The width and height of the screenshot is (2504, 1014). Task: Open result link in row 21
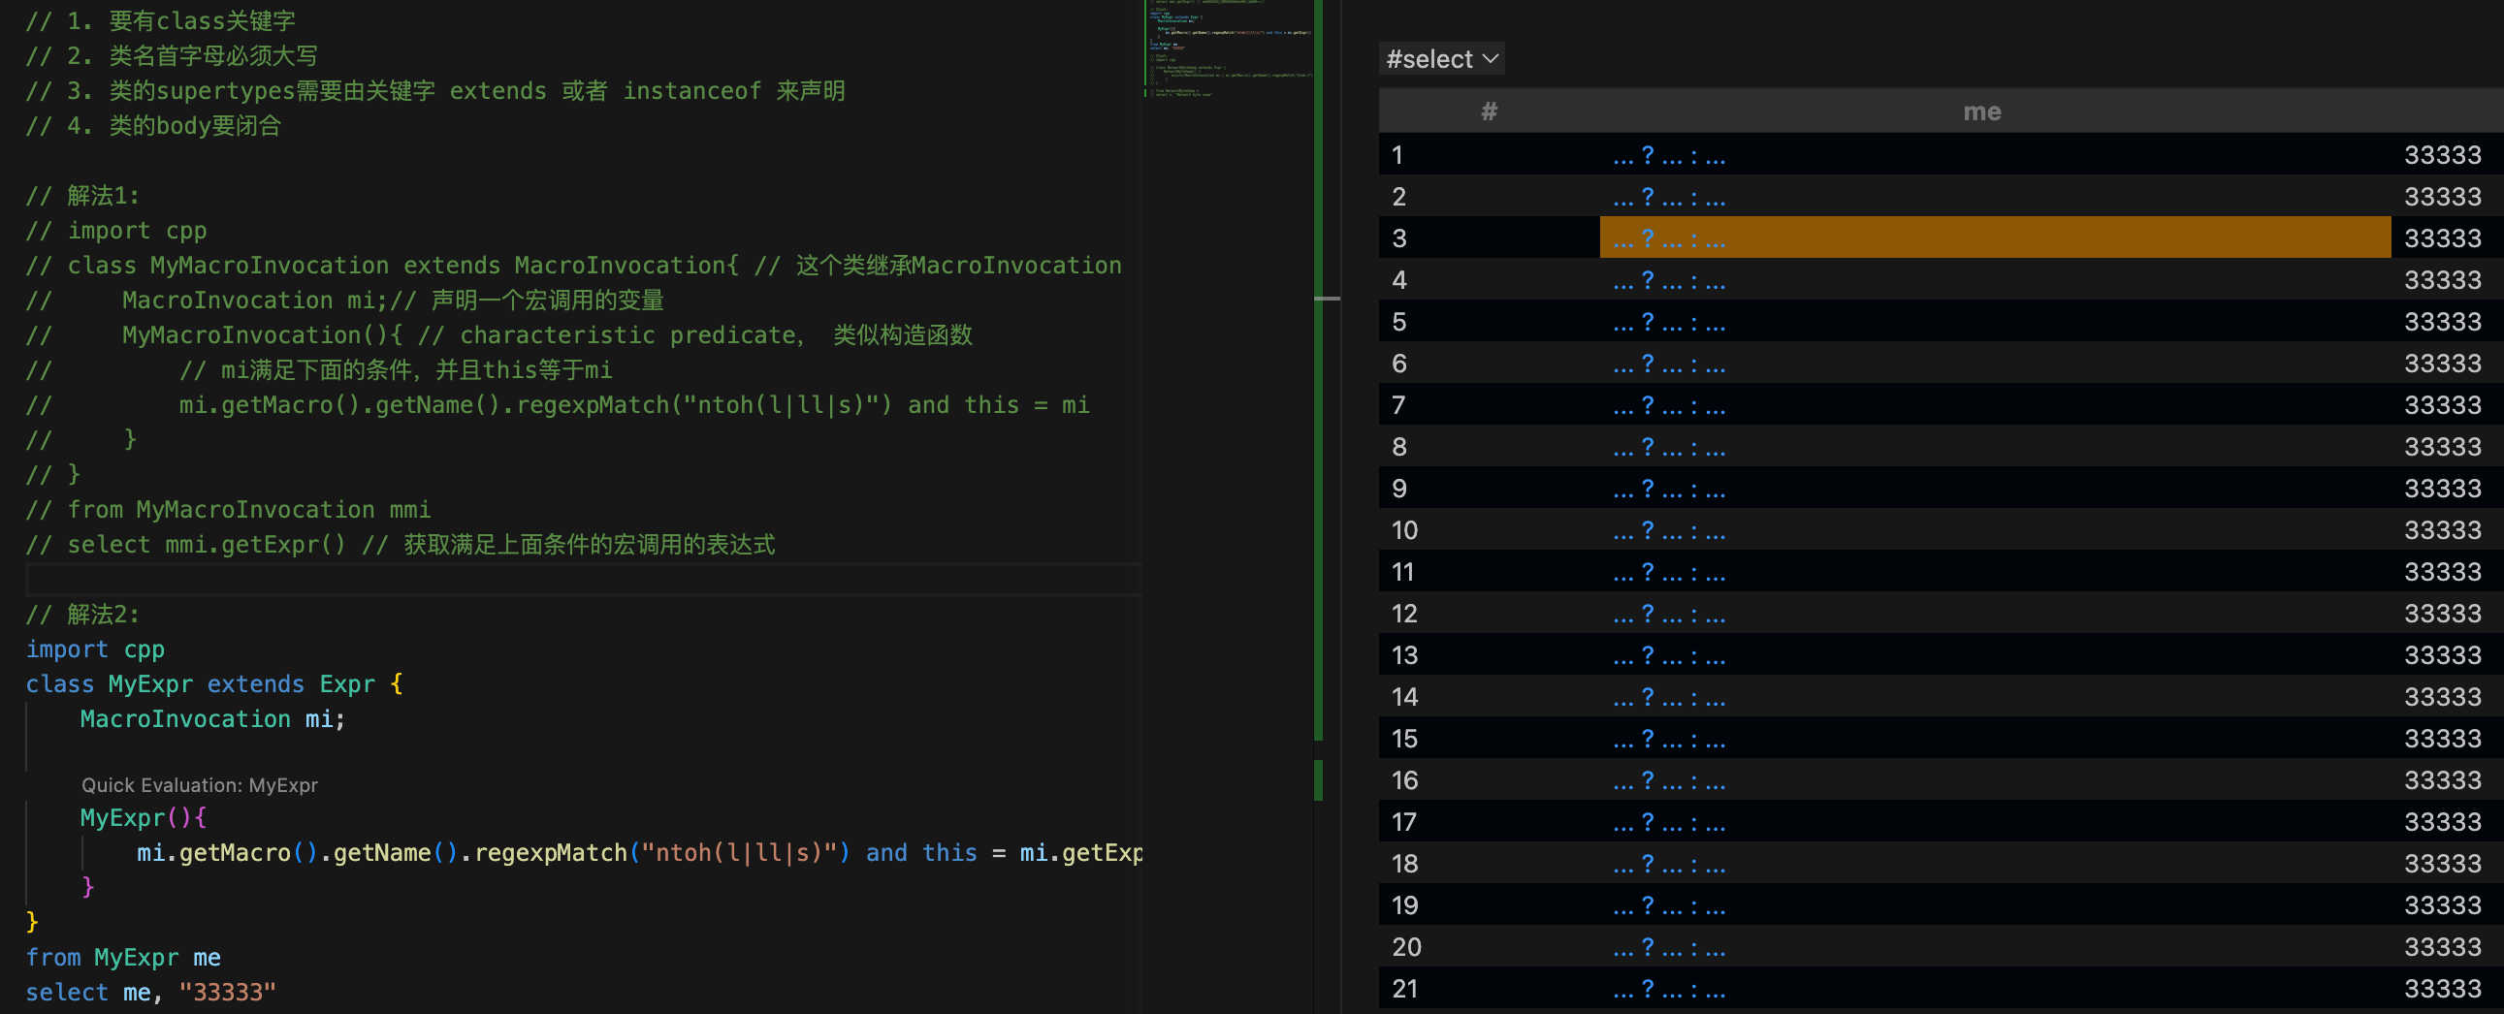click(1668, 991)
